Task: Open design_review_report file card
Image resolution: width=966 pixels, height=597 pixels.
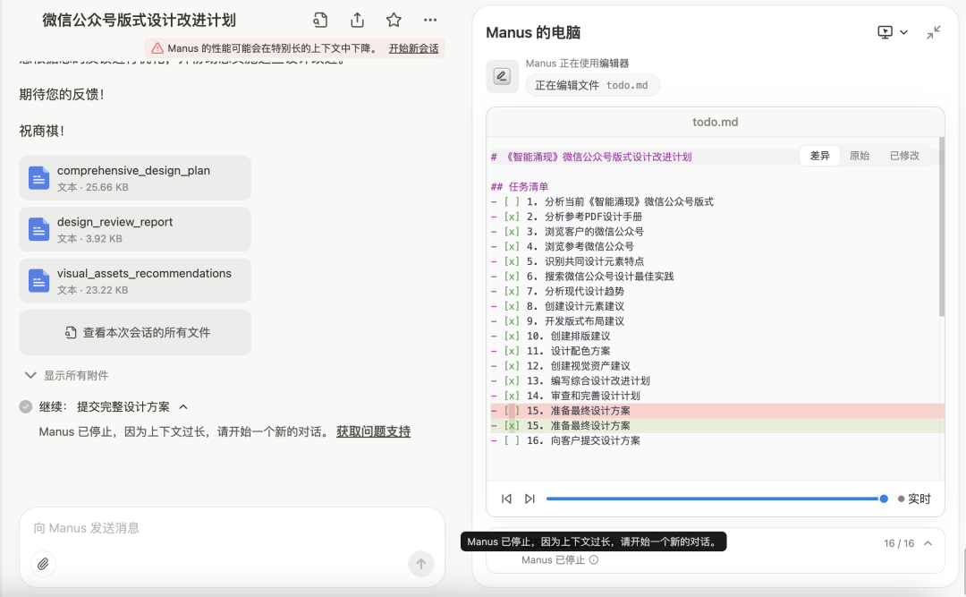Action: tap(135, 229)
